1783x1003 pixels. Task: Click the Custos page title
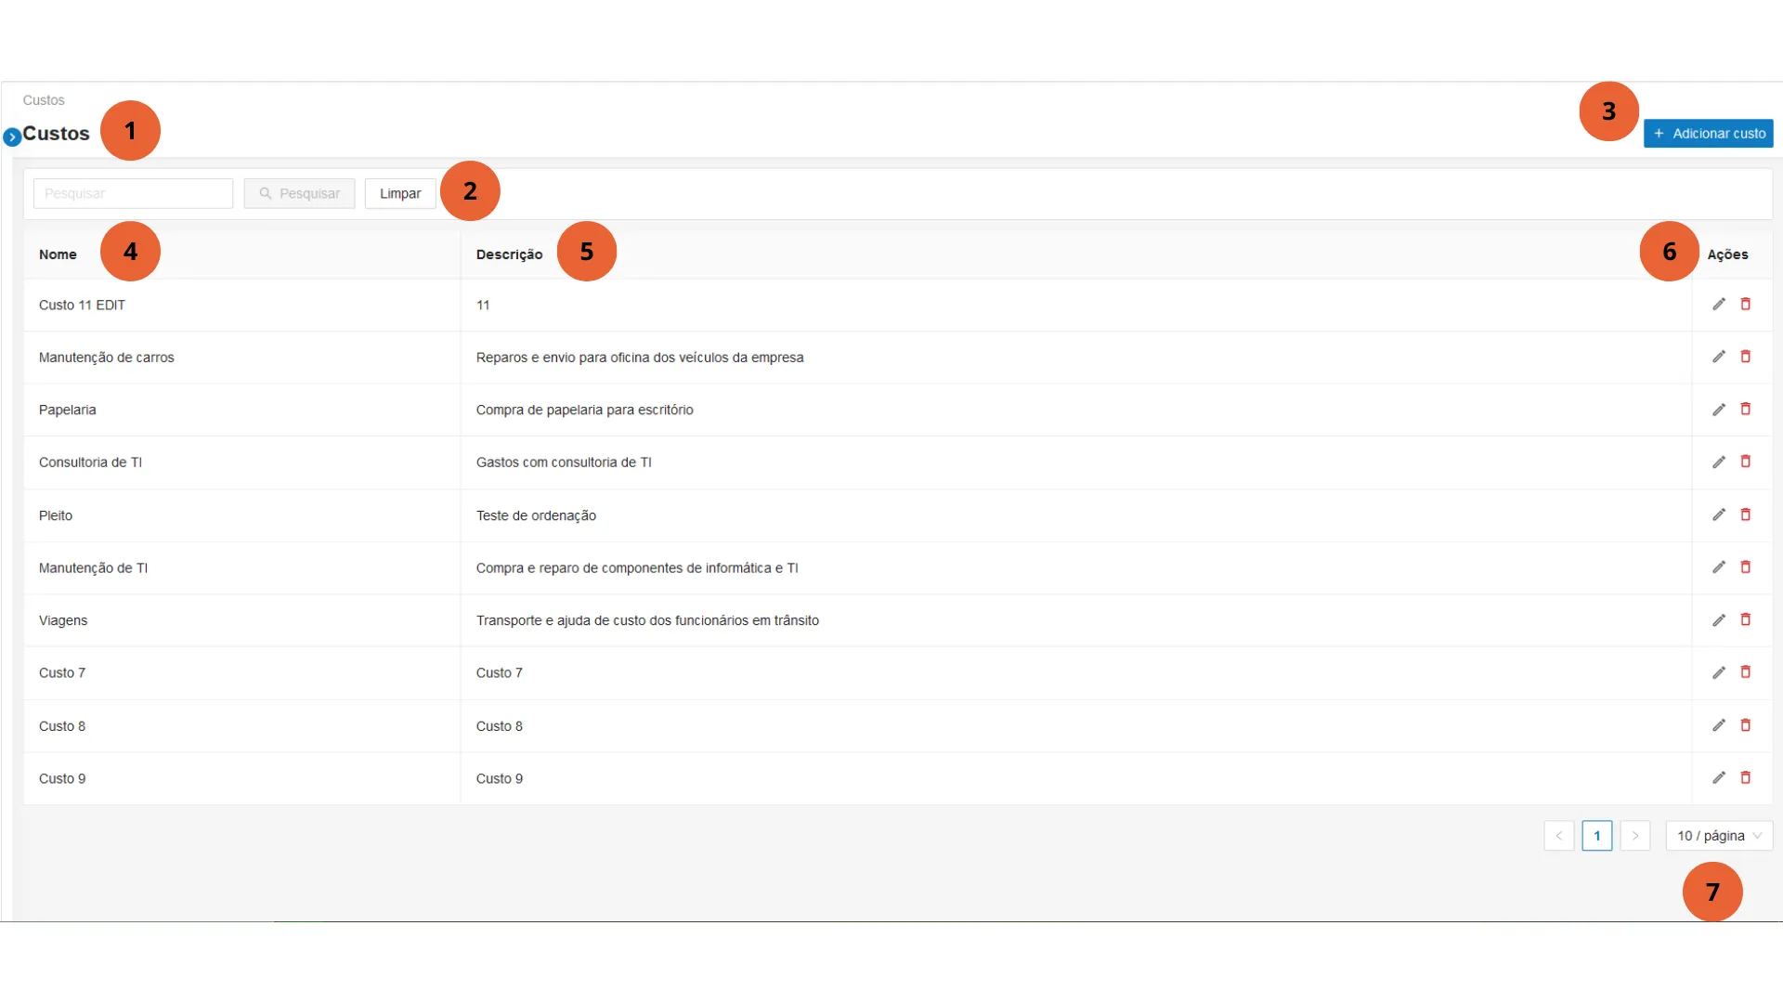(x=56, y=134)
